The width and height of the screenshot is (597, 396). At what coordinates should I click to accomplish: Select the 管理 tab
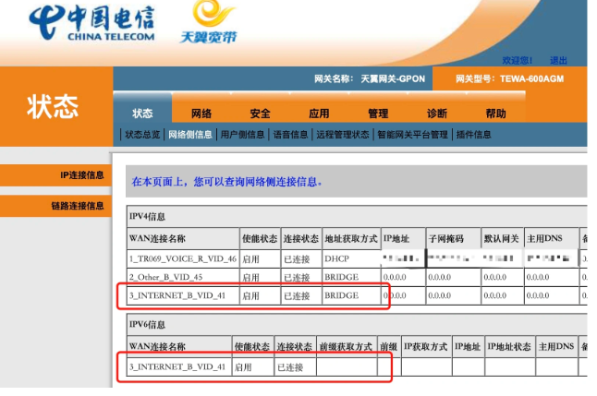378,114
